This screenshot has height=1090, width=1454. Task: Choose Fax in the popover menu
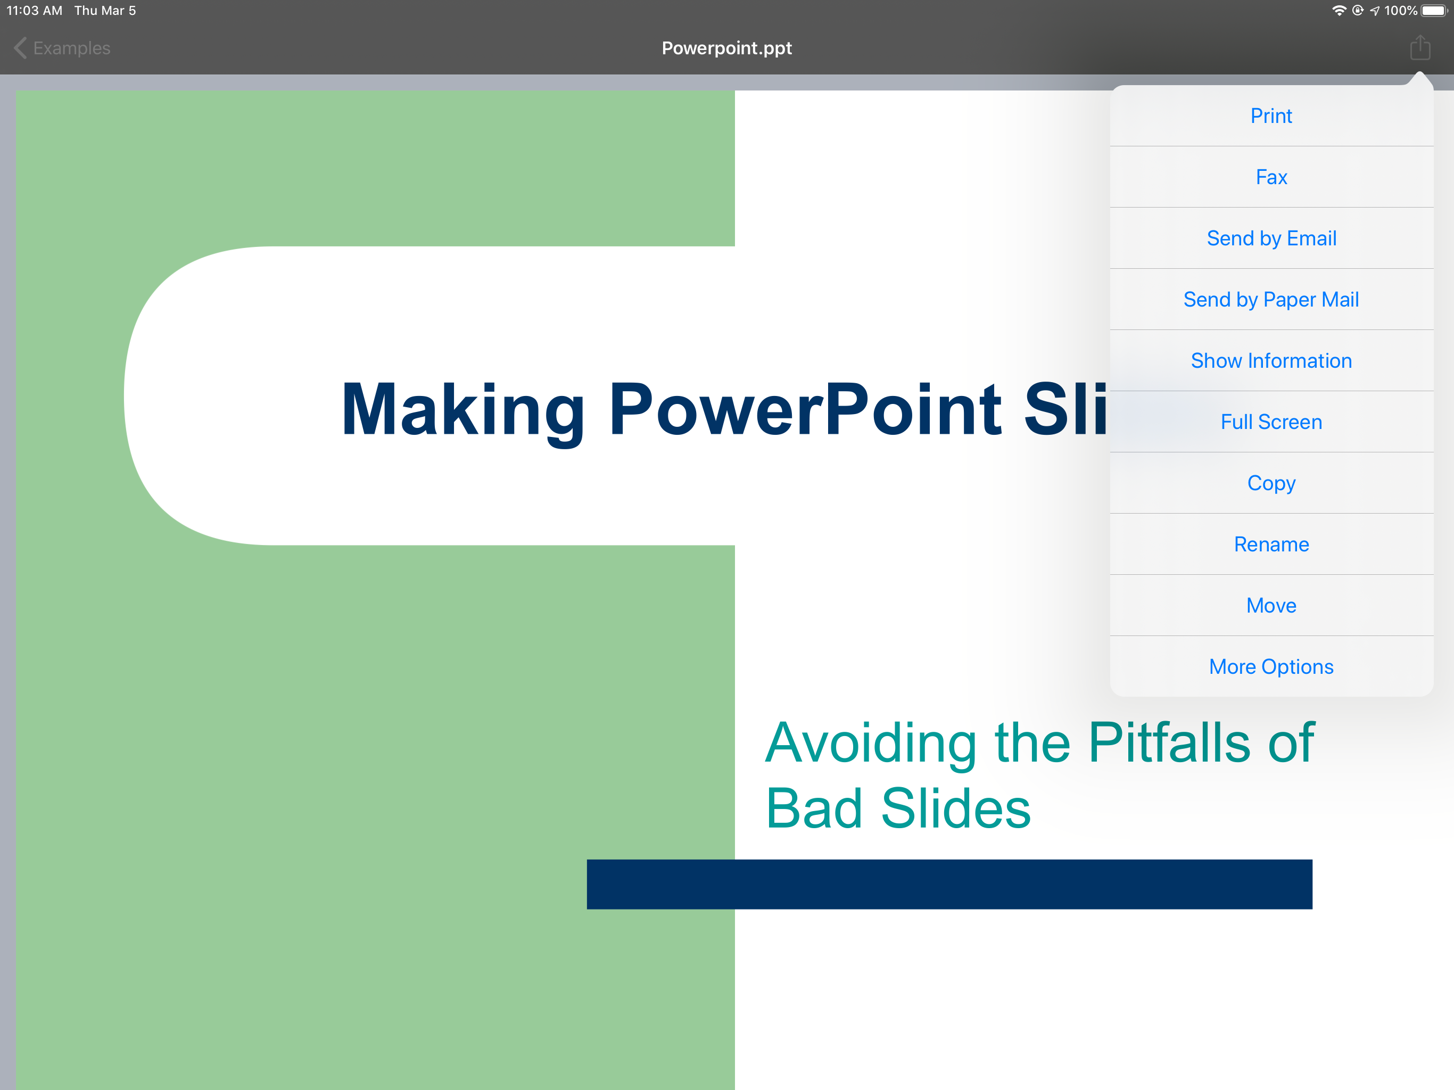1270,177
